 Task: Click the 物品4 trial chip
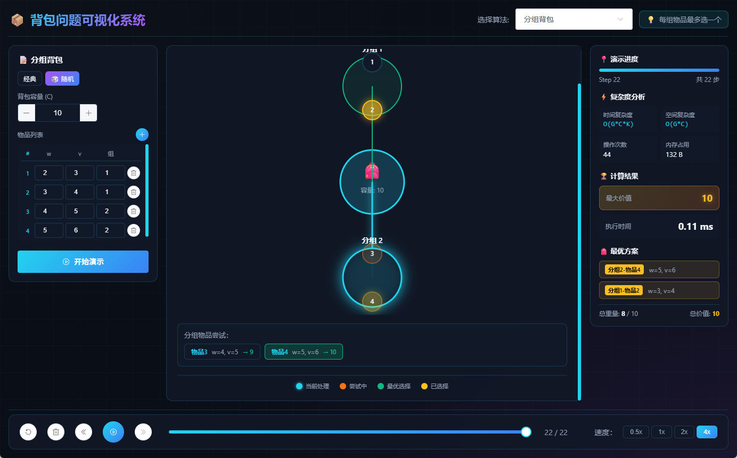[x=304, y=352]
